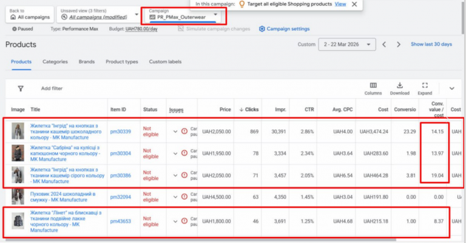Click the budget UAH780.00/day value
The width and height of the screenshot is (466, 243).
[141, 28]
